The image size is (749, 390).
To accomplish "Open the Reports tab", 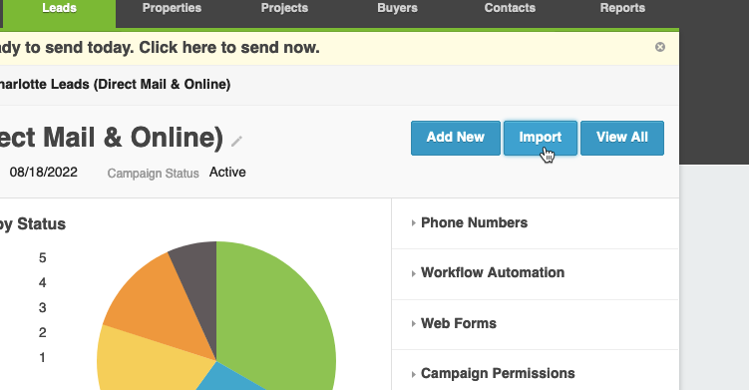I will (x=622, y=8).
